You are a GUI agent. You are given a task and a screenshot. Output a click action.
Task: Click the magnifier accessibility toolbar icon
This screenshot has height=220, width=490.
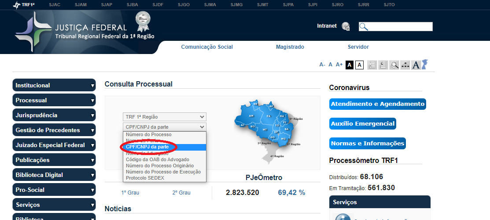[394, 65]
